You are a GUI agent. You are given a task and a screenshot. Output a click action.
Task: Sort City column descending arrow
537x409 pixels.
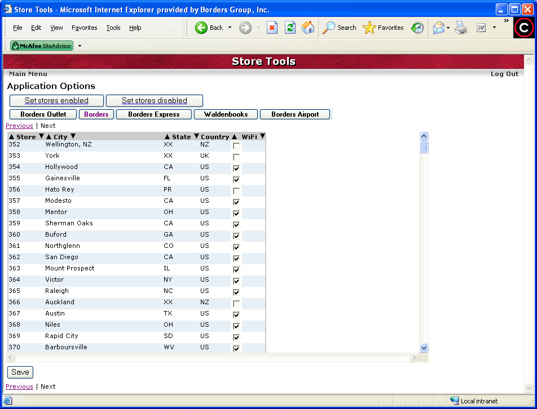73,136
